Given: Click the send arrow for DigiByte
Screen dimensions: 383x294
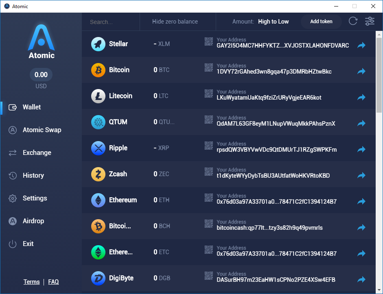Looking at the screenshot, I should tap(361, 279).
